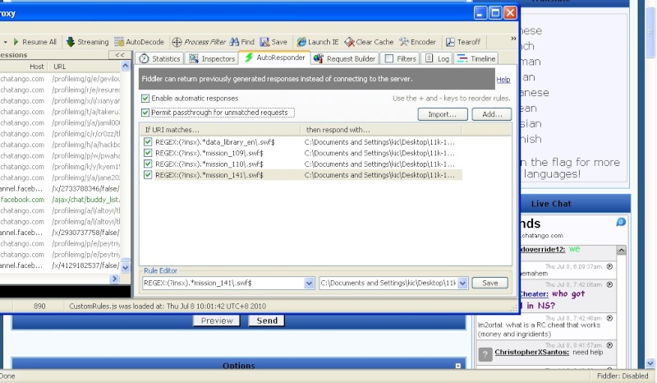Click the Help link in AutoResponder
Viewport: 657px width, 383px height.
pos(503,80)
